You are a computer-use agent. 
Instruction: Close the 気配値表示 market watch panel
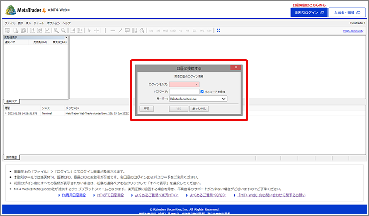tap(66, 37)
